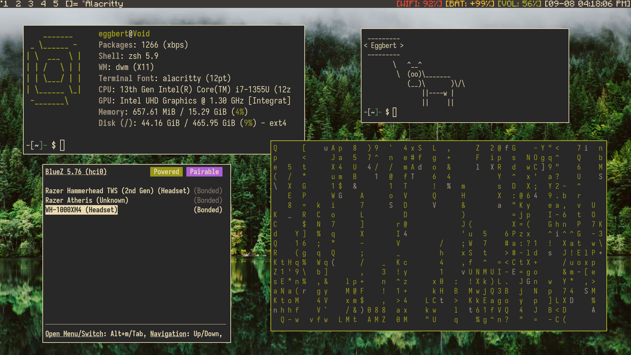This screenshot has width=631, height=355.
Task: Switch to workspace tag 4
Action: click(x=43, y=4)
